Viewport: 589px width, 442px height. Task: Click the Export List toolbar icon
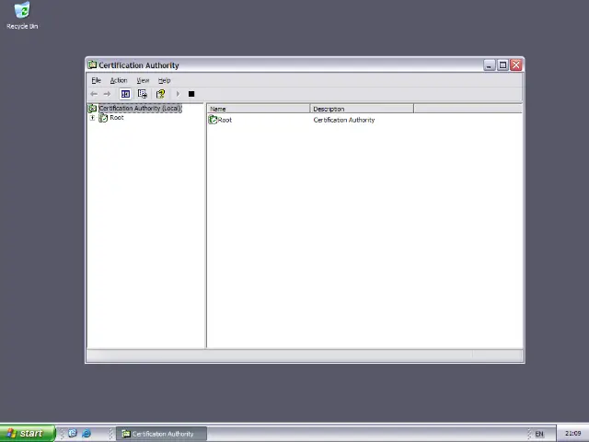[143, 94]
